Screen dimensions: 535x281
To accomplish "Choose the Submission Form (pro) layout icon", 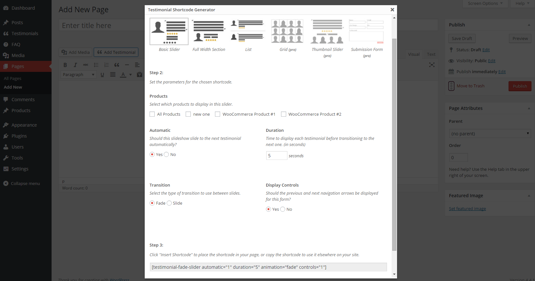I will [366, 32].
